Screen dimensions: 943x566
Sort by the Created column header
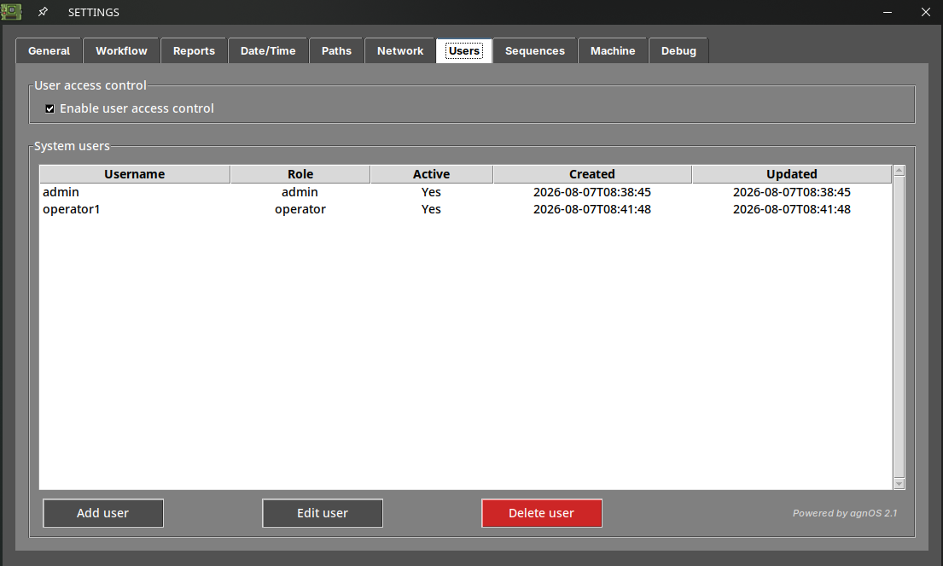coord(592,174)
